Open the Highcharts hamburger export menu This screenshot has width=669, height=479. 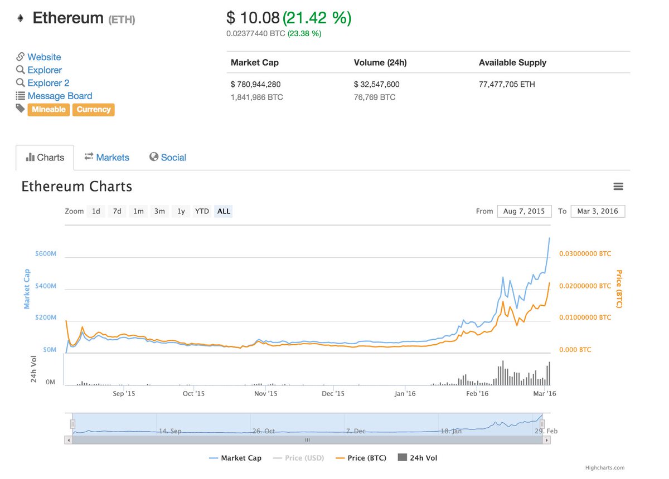point(618,187)
